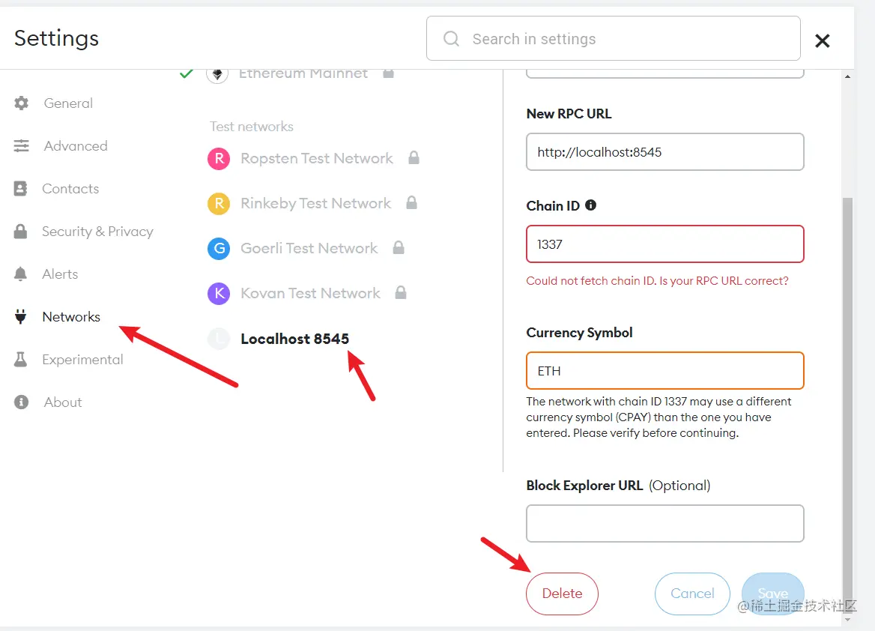
Task: Click the Contacts book icon
Action: 21,189
